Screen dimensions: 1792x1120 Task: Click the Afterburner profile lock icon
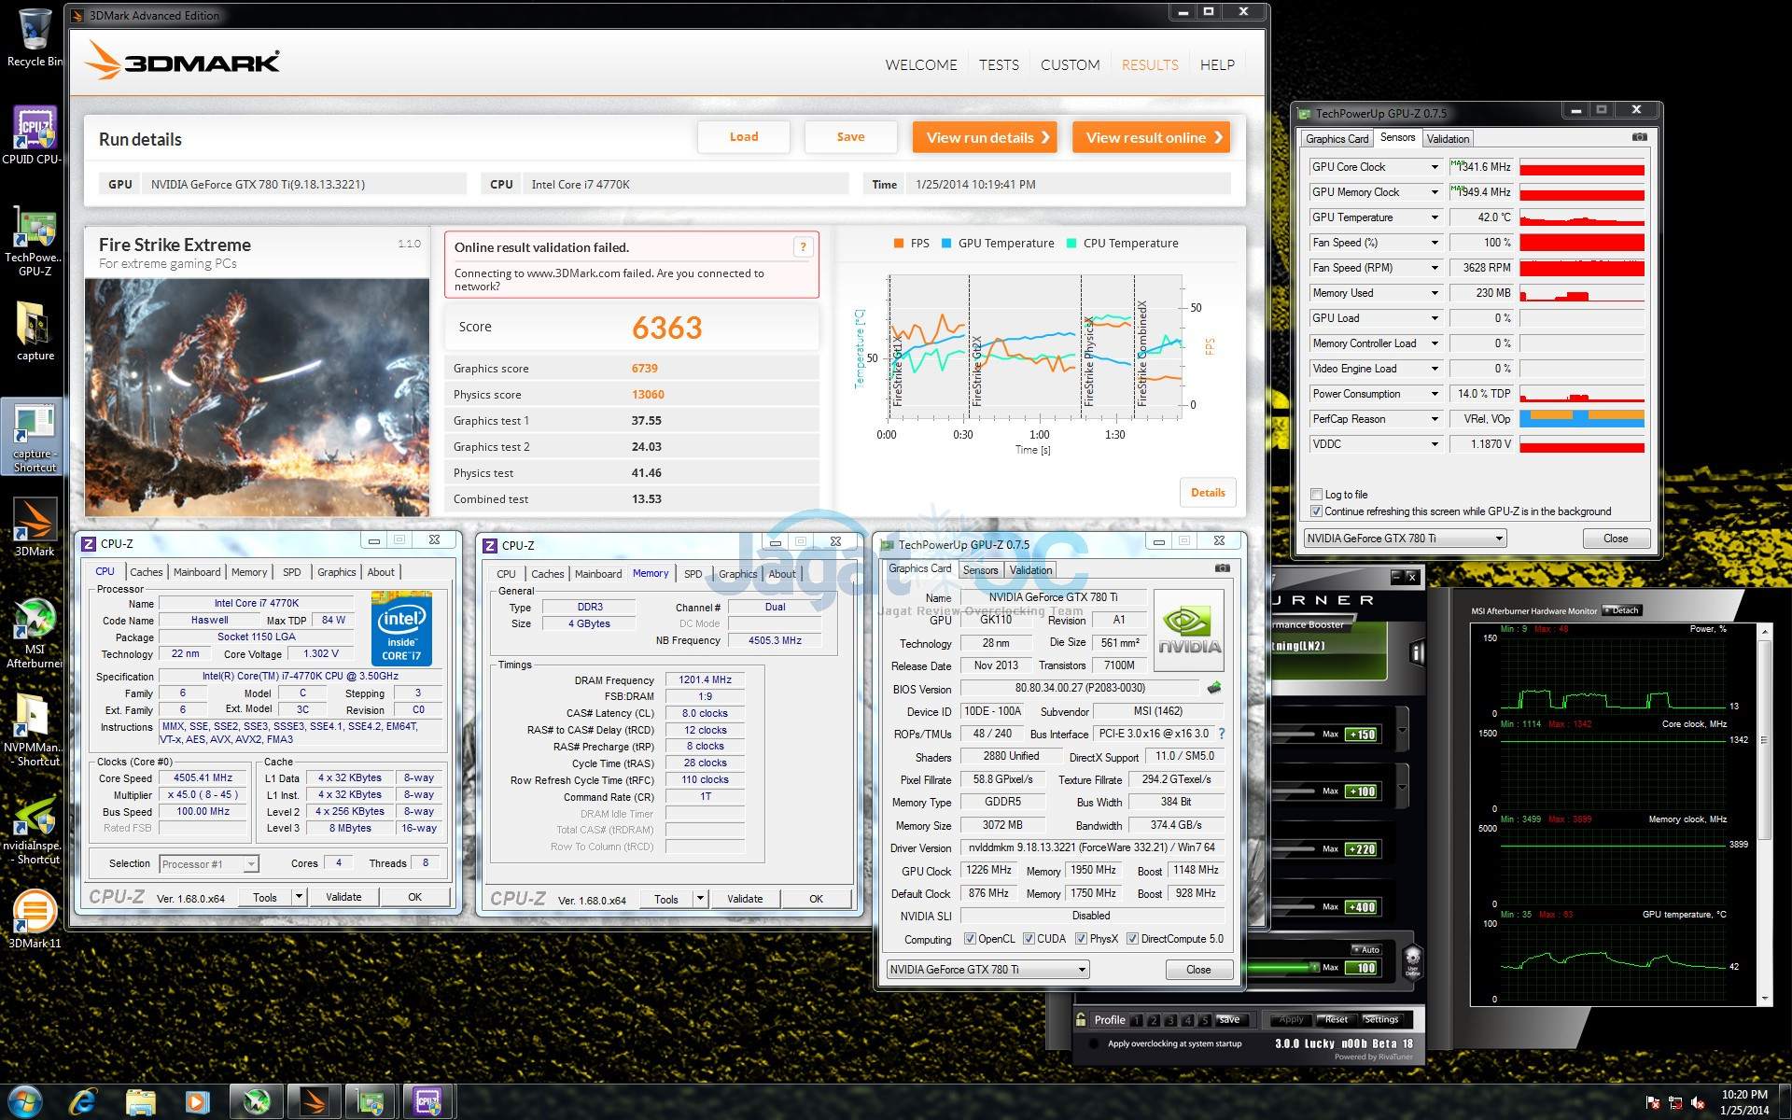(x=1081, y=1019)
